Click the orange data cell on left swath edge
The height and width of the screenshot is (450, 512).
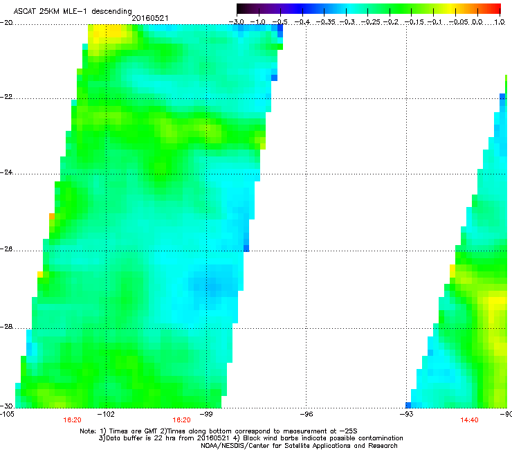52,216
